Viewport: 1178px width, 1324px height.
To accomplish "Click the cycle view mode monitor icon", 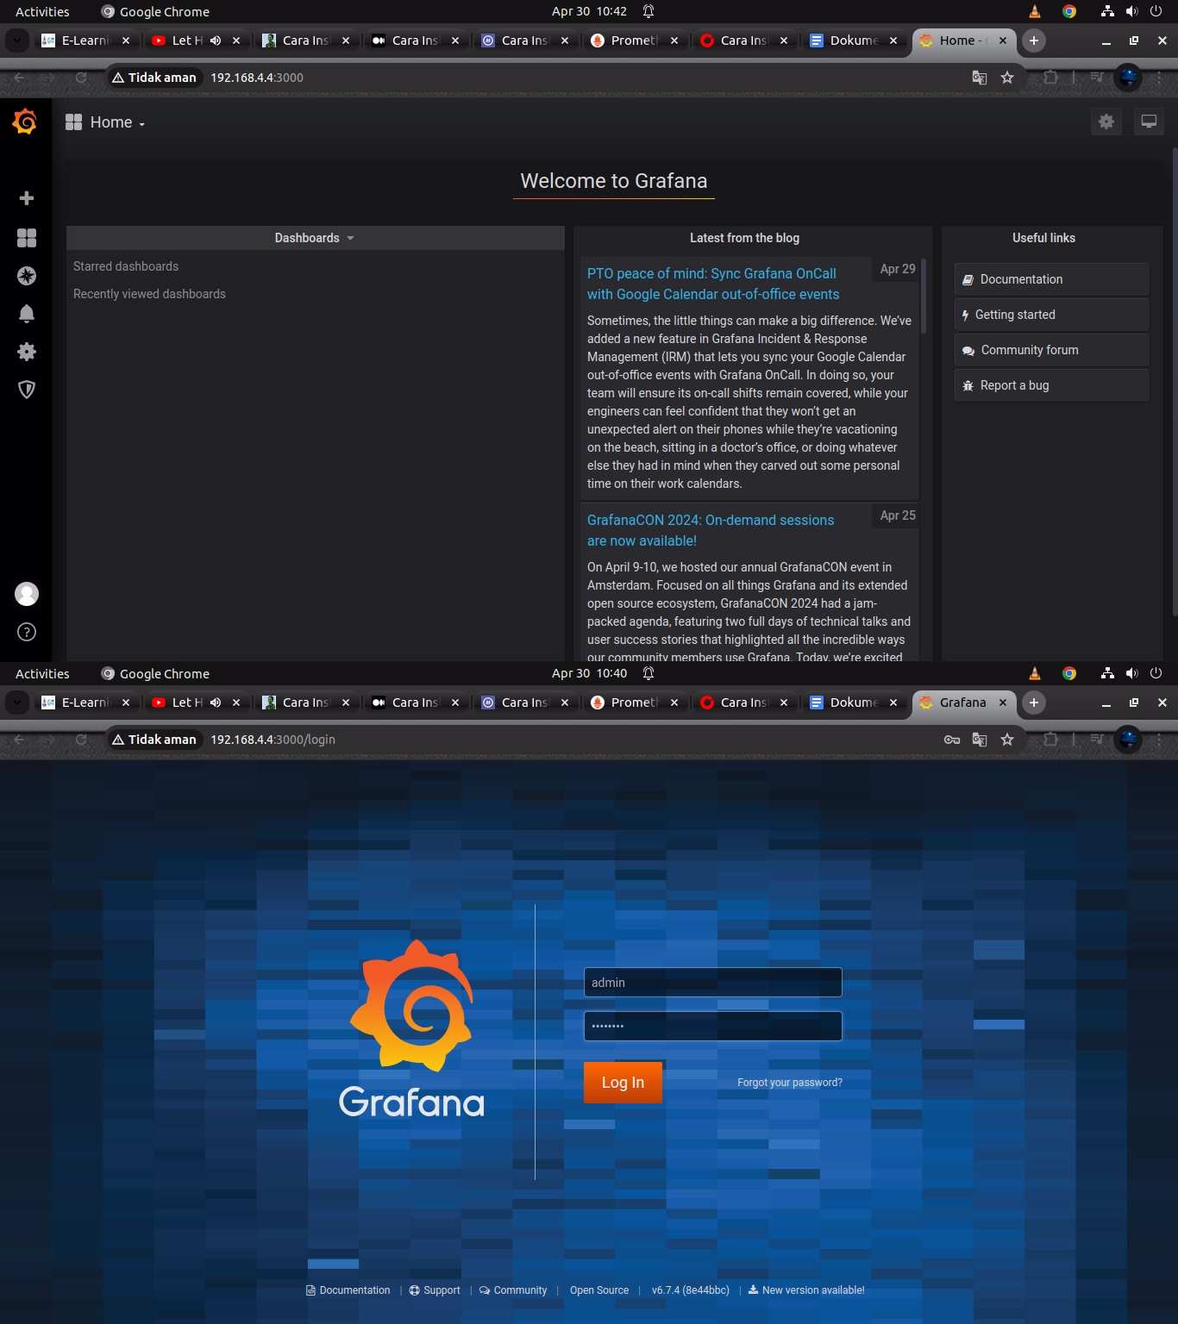I will [x=1149, y=122].
